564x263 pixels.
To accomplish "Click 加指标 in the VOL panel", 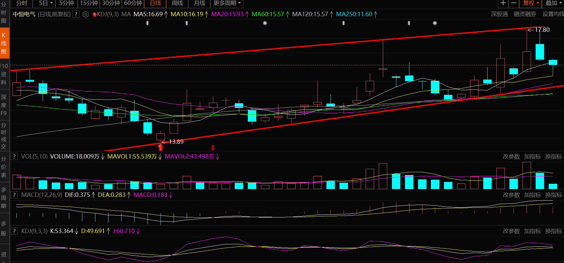I will [533, 157].
